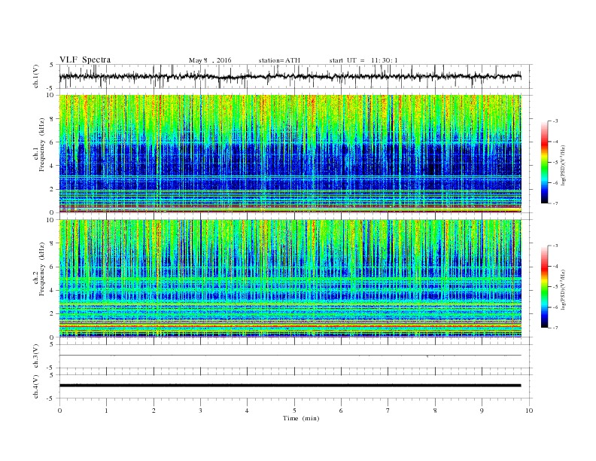Select the "start UT = 11:30:1" text

coord(363,60)
